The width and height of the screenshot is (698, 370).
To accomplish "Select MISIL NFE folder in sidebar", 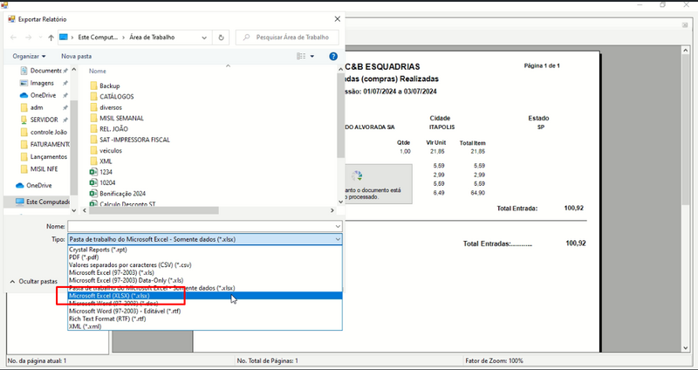I will 44,169.
